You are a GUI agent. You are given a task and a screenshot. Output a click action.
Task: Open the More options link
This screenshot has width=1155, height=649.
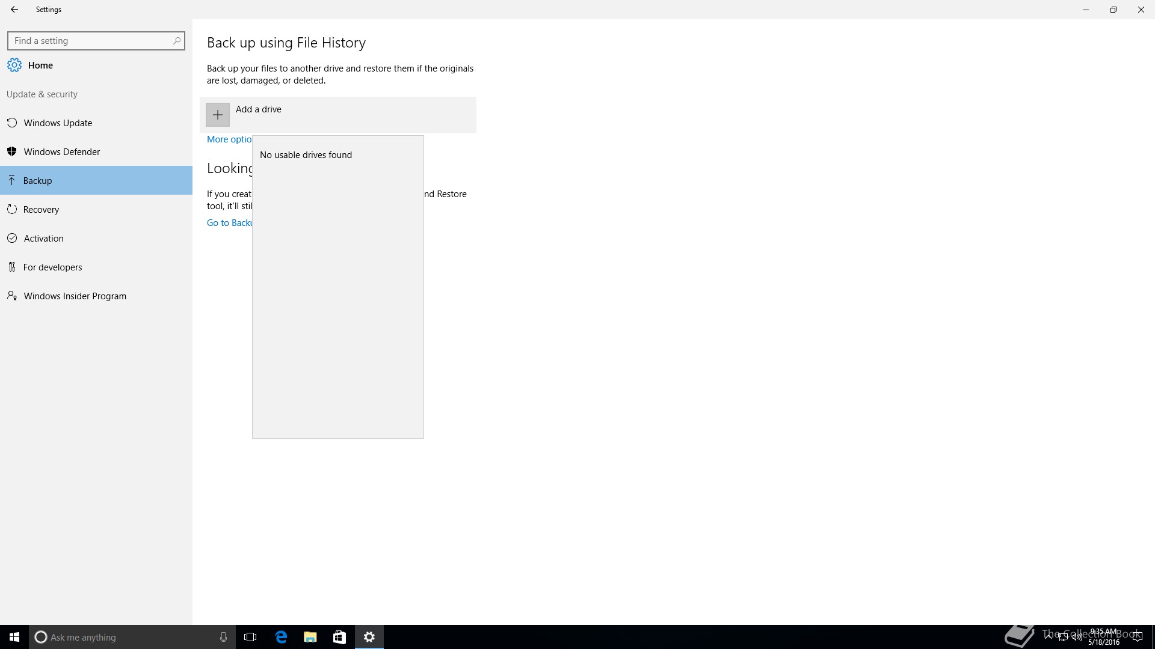tap(229, 139)
